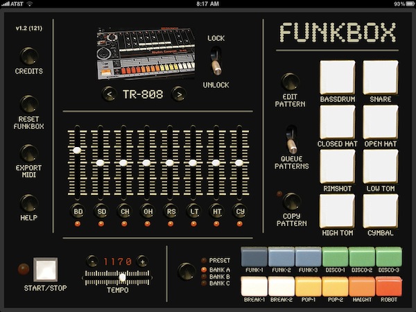
Task: Choose the BREAK-2 pattern button
Action: [x=281, y=286]
